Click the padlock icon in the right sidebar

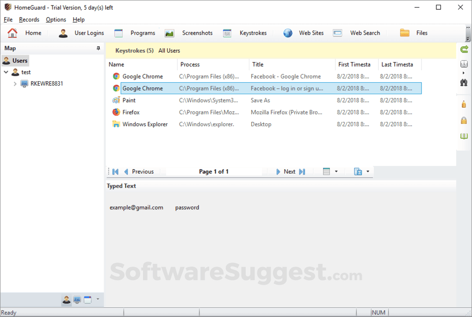[464, 120]
